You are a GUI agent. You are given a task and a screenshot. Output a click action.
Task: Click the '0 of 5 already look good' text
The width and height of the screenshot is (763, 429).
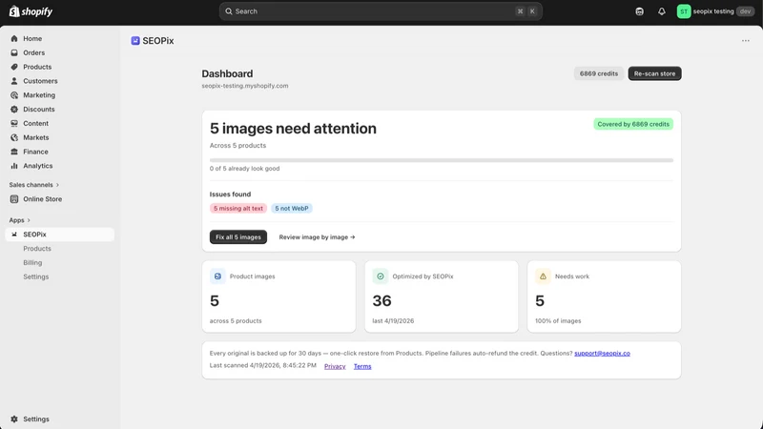point(245,169)
